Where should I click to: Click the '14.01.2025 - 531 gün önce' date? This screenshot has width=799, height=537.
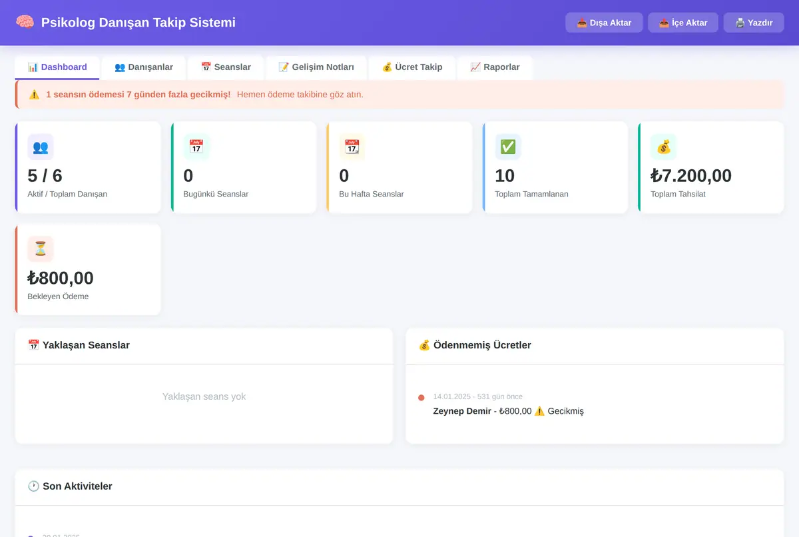tap(478, 396)
